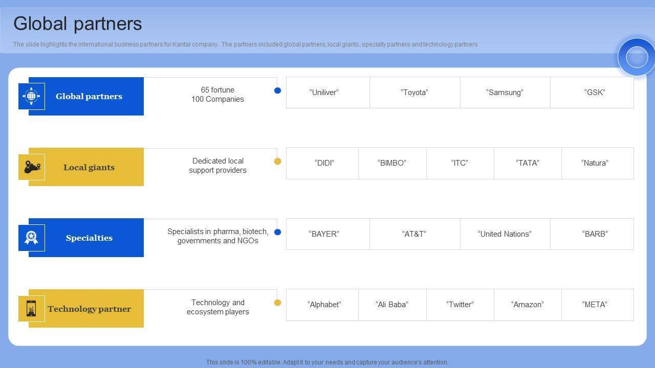Select the "TATA" cell
The height and width of the screenshot is (368, 655).
click(528, 164)
